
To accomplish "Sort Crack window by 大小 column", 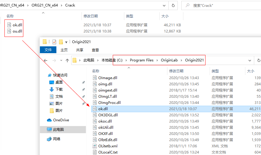I will pyautogui.click(x=165, y=16).
